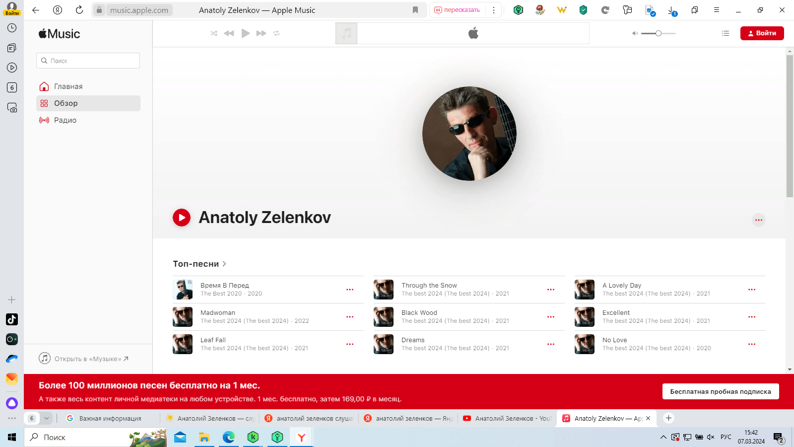The height and width of the screenshot is (447, 794).
Task: Switch to the Важная информация tab
Action: click(110, 418)
